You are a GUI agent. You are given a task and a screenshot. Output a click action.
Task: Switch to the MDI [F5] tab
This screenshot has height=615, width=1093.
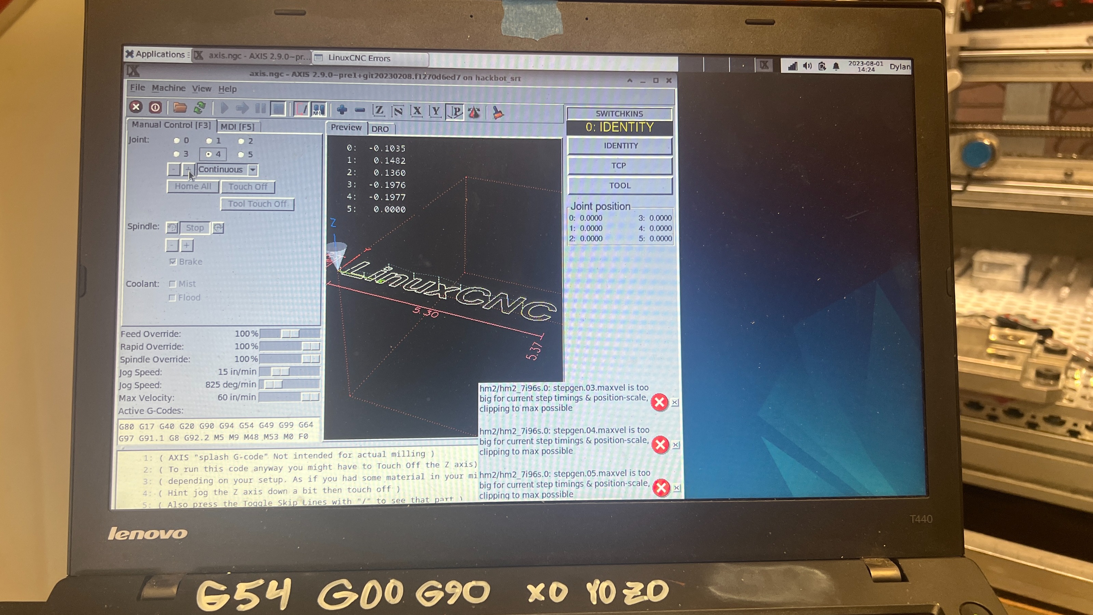point(238,126)
